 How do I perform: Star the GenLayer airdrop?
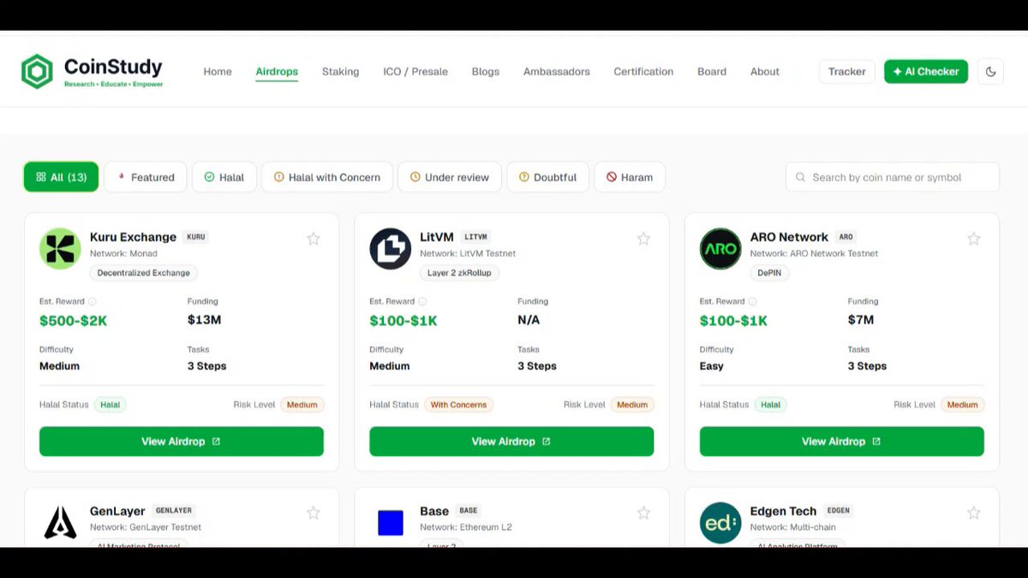pyautogui.click(x=314, y=513)
